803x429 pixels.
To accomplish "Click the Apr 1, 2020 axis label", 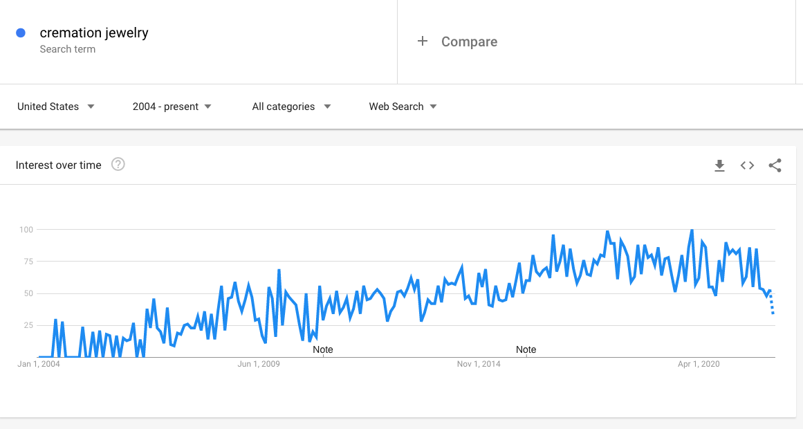I will [x=699, y=364].
